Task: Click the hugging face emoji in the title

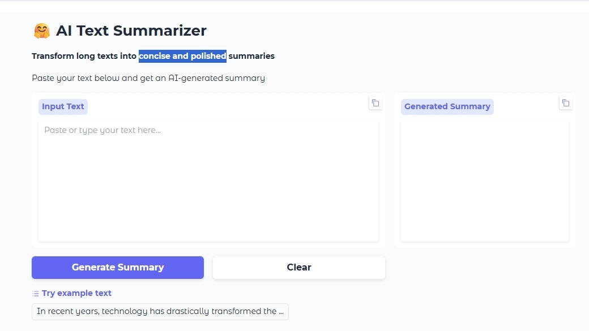Action: pos(42,29)
